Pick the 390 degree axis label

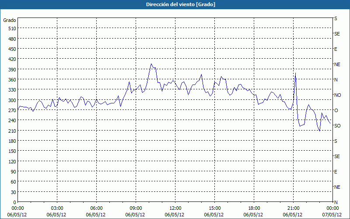click(12, 70)
